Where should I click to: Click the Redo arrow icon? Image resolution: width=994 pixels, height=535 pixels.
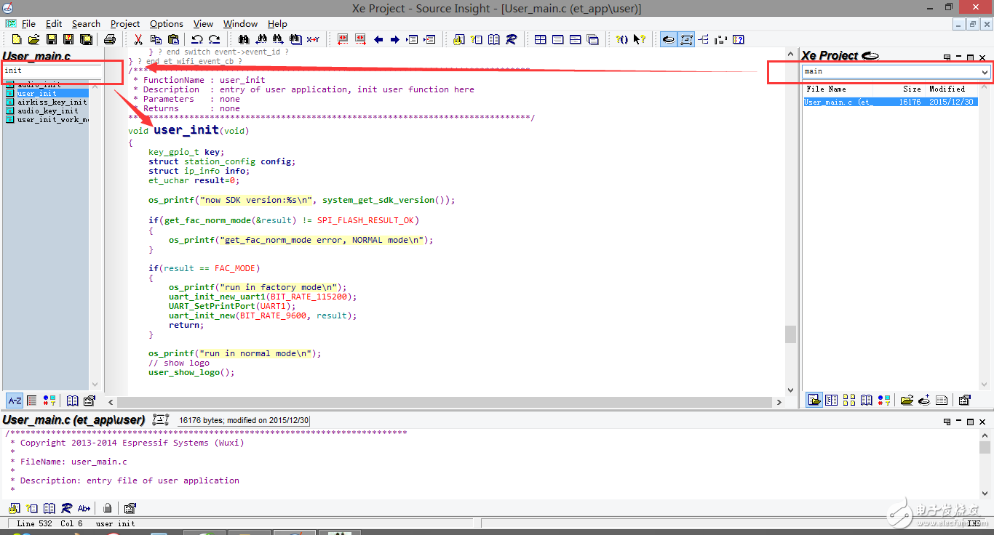pos(214,39)
